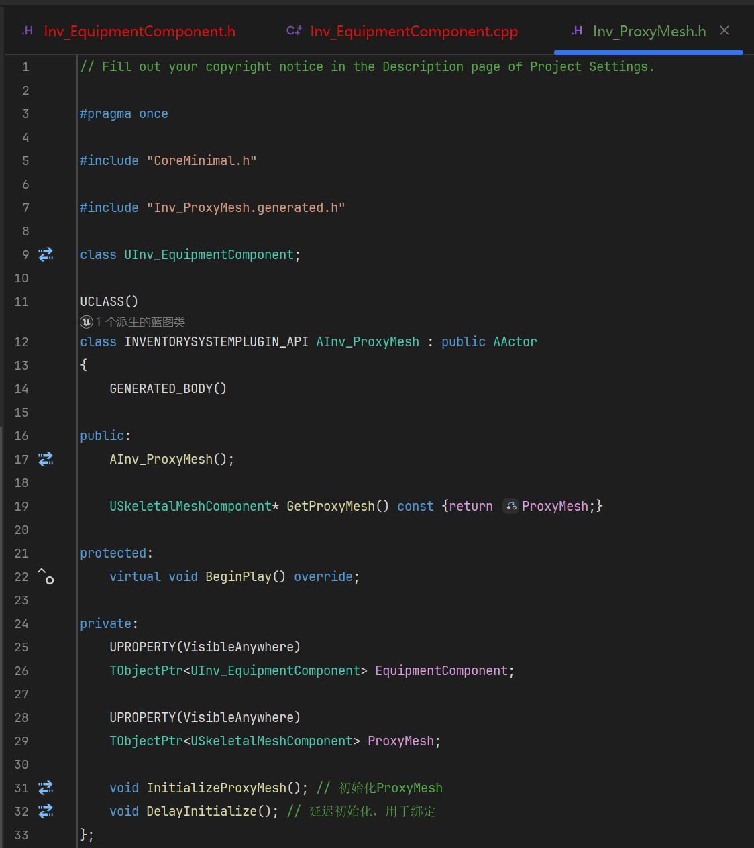Click the C++ file icon on Inv_EquipmentComponent.cpp tab

[294, 31]
